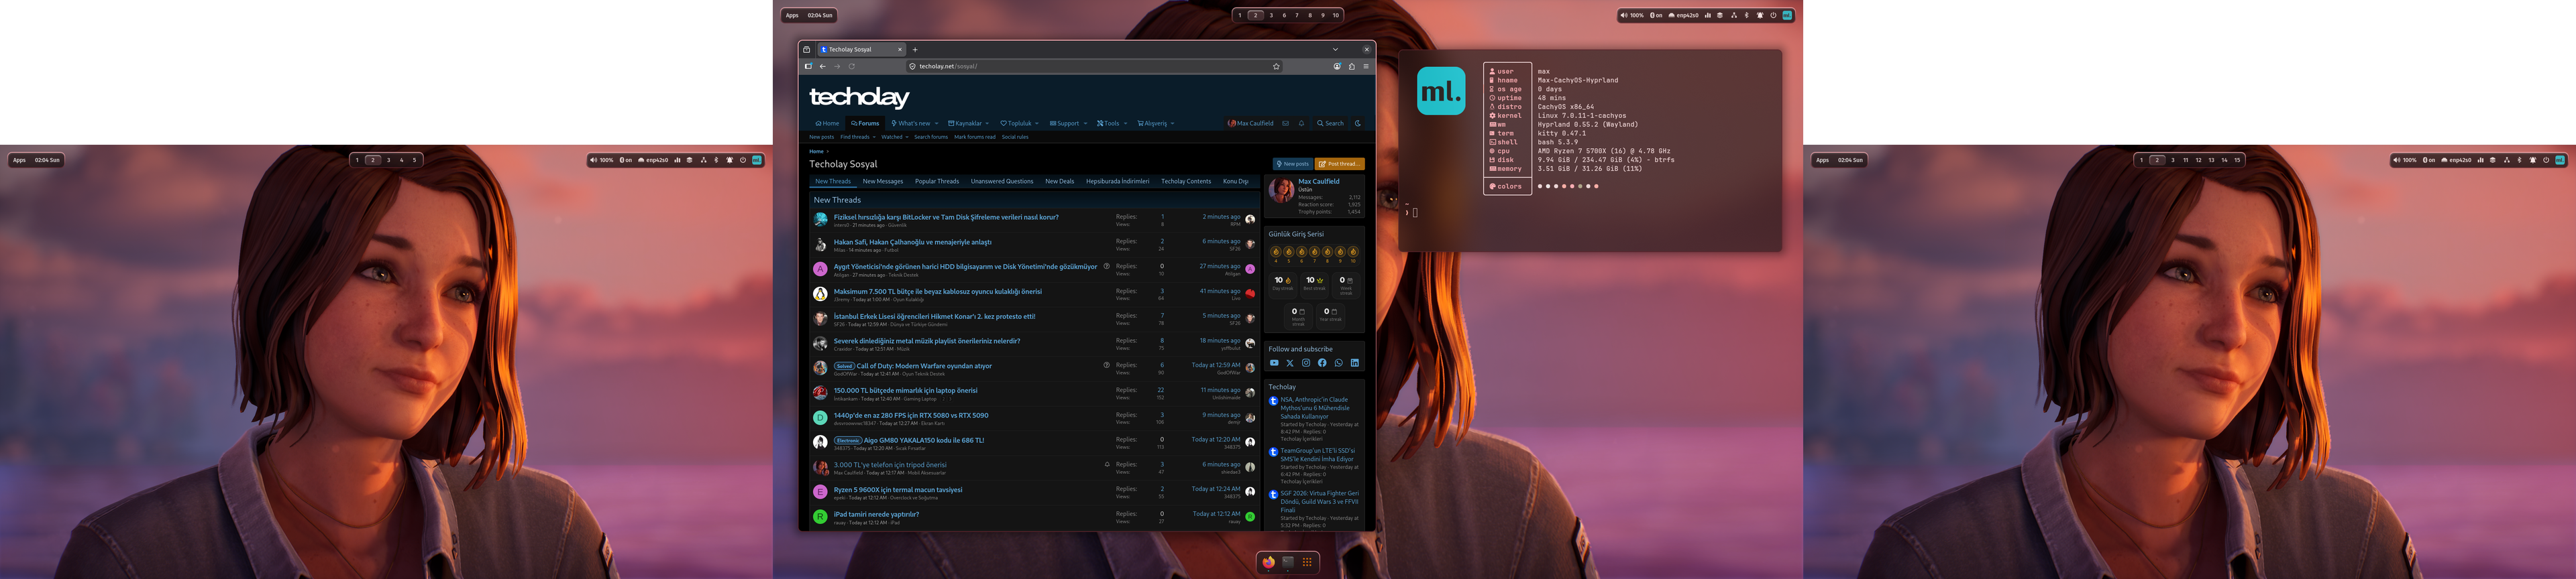This screenshot has height=579, width=2576.
Task: Expand the Kaynaklar dropdown arrow
Action: click(x=989, y=124)
